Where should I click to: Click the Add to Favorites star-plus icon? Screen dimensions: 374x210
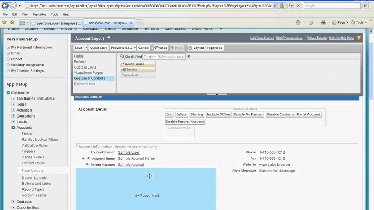pos(12,23)
